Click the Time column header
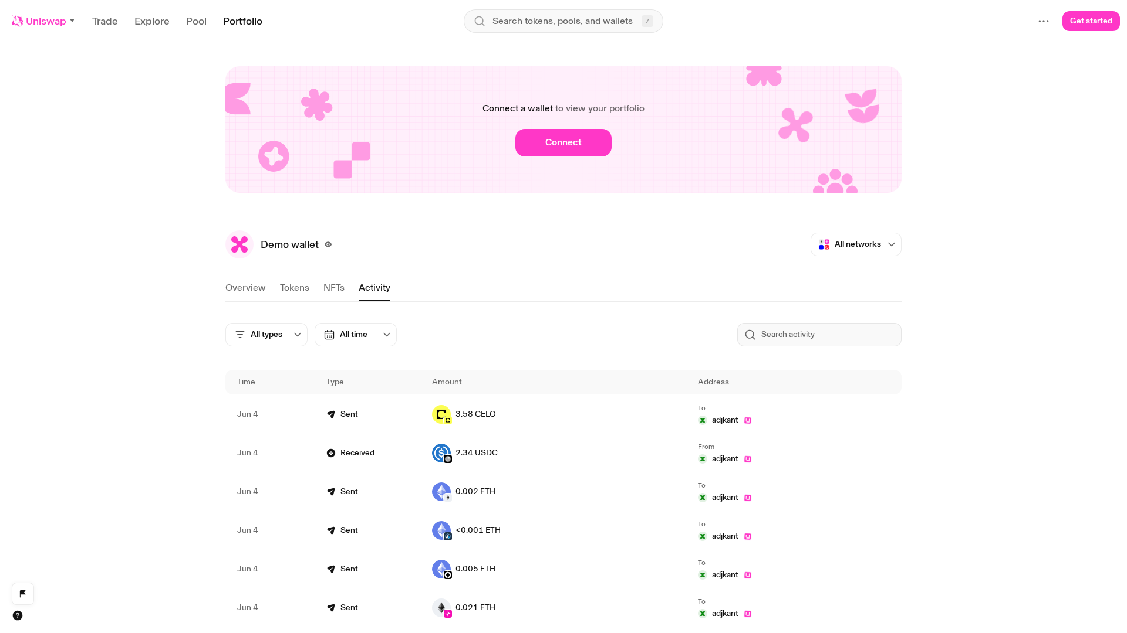 point(246,382)
